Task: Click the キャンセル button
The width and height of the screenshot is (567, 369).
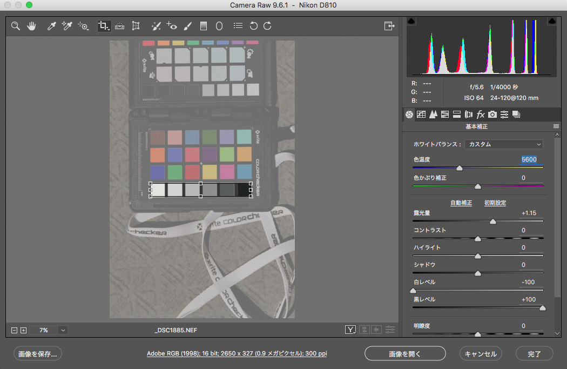Action: tap(481, 354)
